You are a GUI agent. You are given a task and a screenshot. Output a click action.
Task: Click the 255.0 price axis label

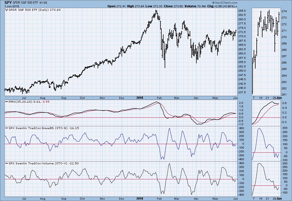242,62
